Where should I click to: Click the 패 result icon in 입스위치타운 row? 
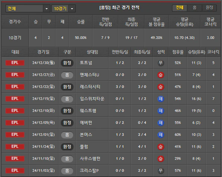coord(160,99)
